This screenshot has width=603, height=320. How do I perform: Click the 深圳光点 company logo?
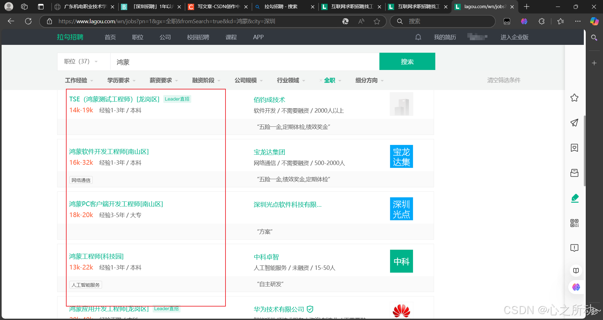401,209
